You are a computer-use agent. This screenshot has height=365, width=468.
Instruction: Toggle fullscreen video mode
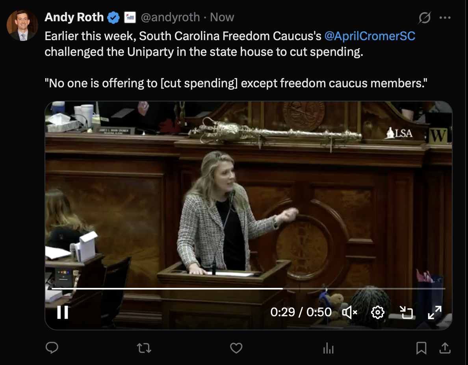click(x=435, y=312)
